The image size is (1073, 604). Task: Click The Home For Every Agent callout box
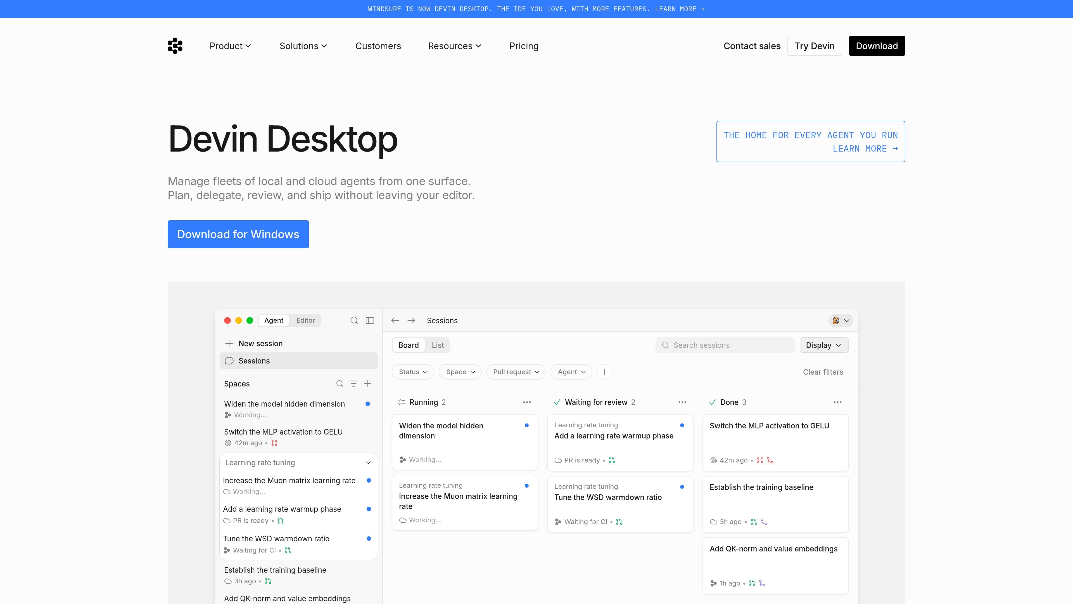[x=811, y=141]
